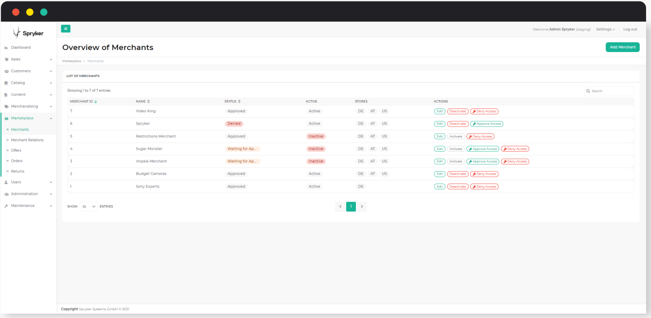Viewport: 651px width, 318px height.
Task: Open Returns in the sidebar
Action: (18, 171)
